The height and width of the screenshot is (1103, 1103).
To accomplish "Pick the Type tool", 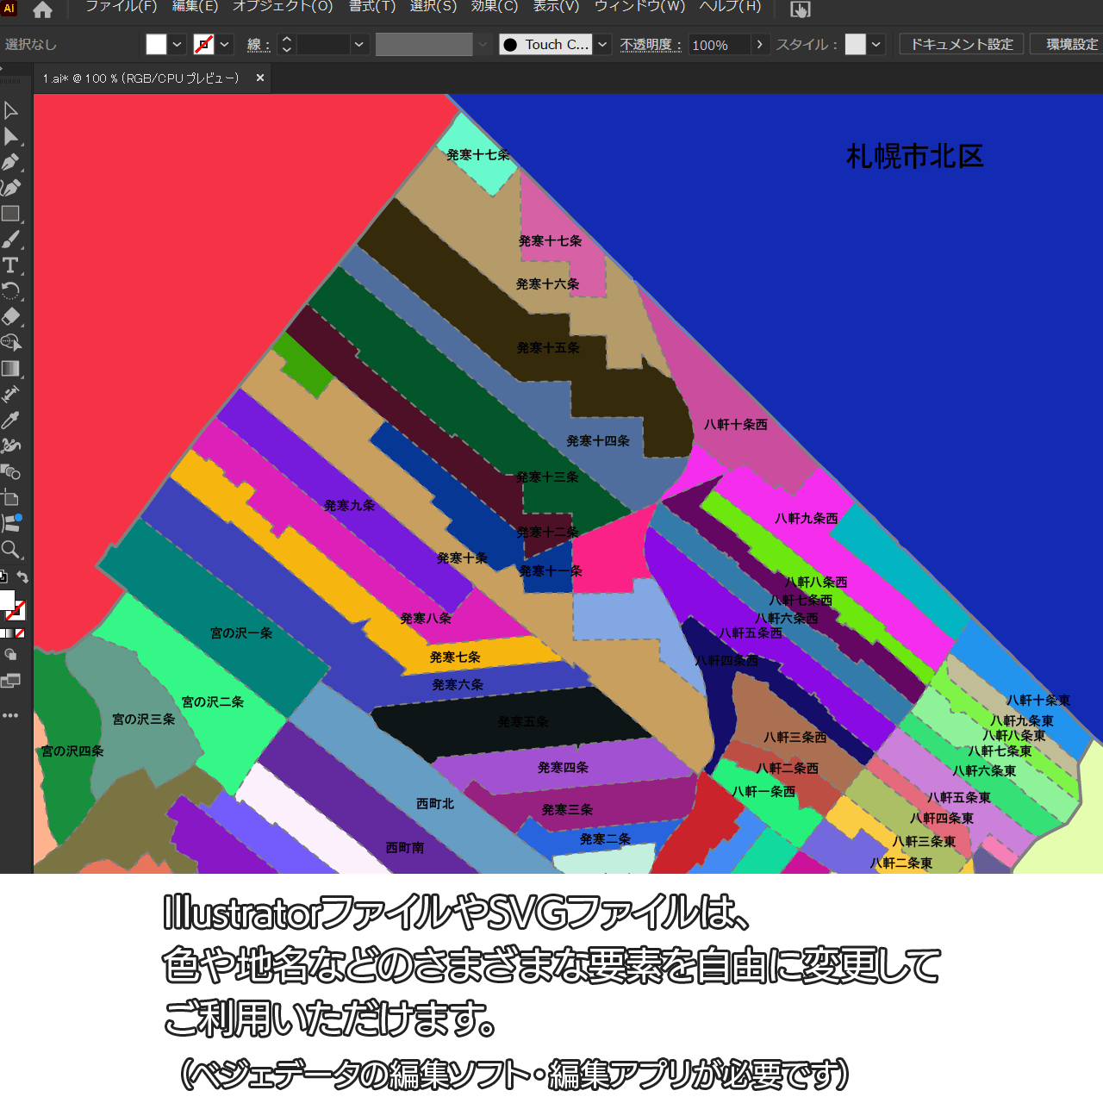I will [10, 265].
